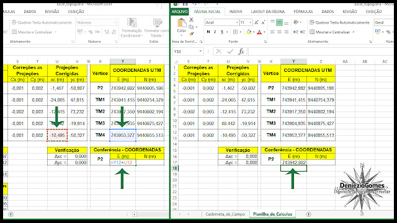Click Formatação Condicional in left window
The image size is (397, 223).
132,28
